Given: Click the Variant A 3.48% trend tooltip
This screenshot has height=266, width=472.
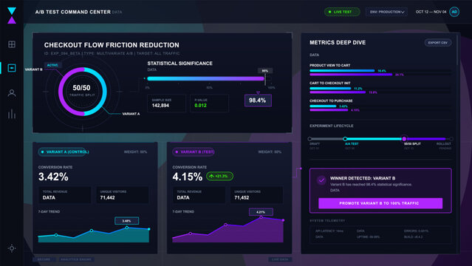Looking at the screenshot, I should [127, 221].
